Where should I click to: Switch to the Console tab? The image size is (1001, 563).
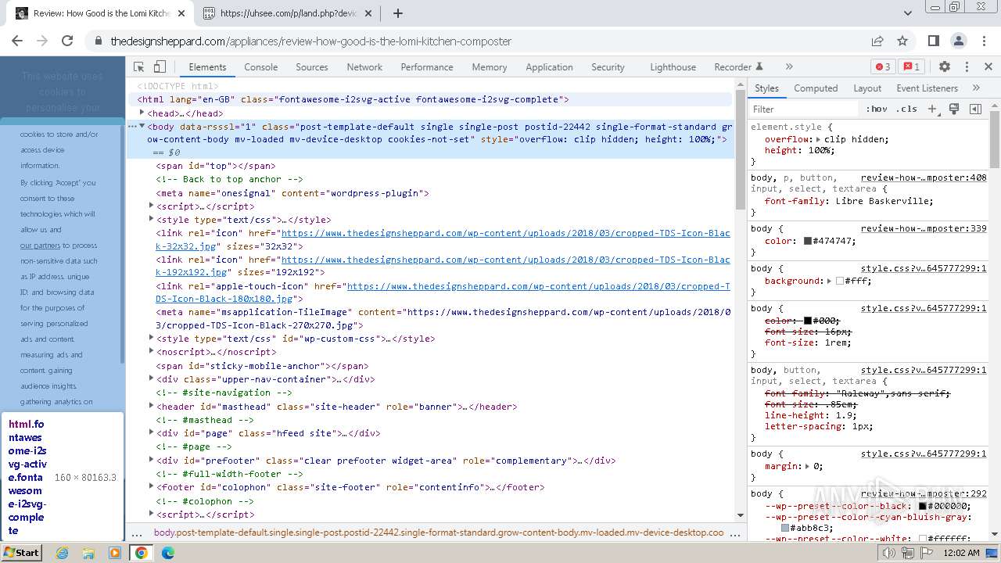point(261,67)
